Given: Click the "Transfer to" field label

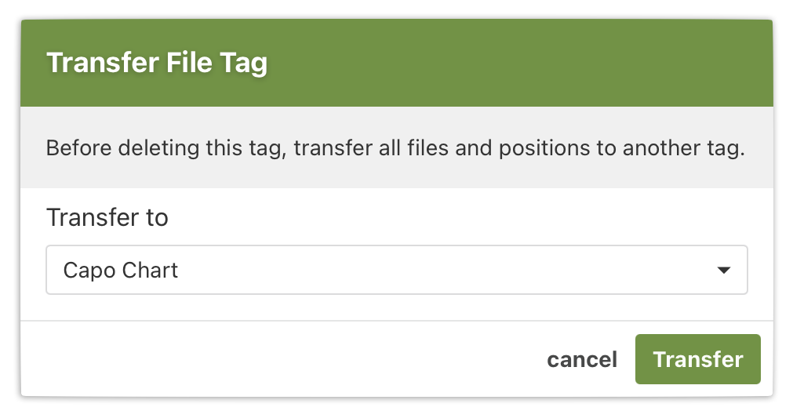Looking at the screenshot, I should [107, 217].
